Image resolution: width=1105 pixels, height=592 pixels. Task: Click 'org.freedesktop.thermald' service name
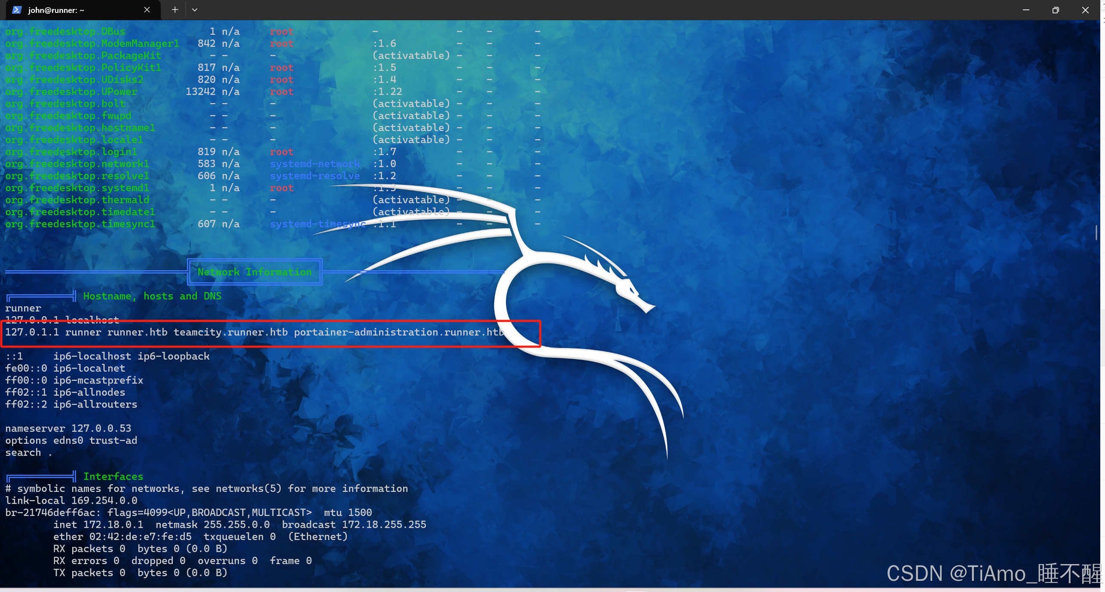coord(77,200)
